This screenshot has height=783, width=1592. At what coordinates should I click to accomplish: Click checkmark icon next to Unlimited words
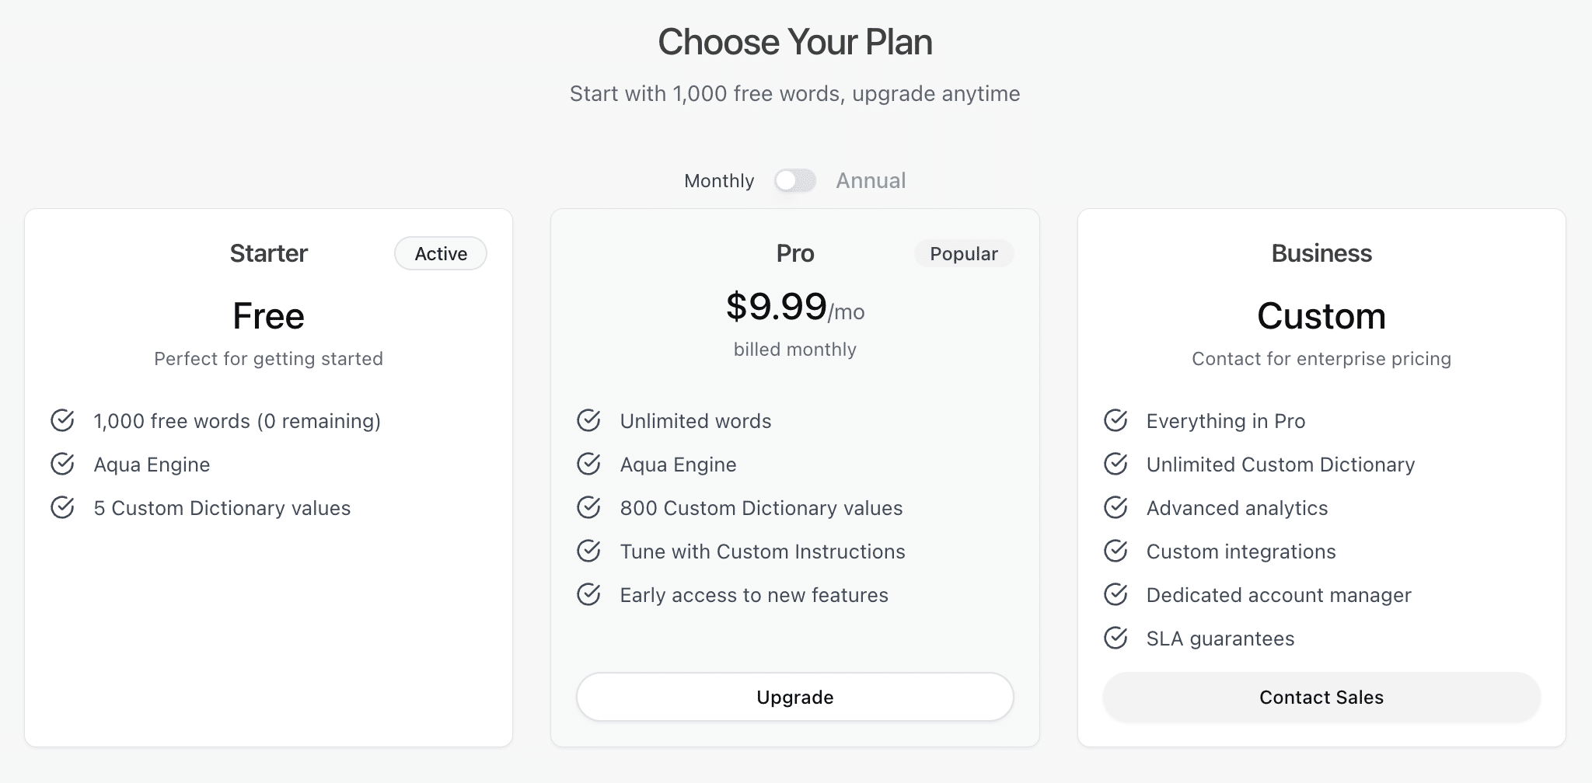click(x=588, y=420)
